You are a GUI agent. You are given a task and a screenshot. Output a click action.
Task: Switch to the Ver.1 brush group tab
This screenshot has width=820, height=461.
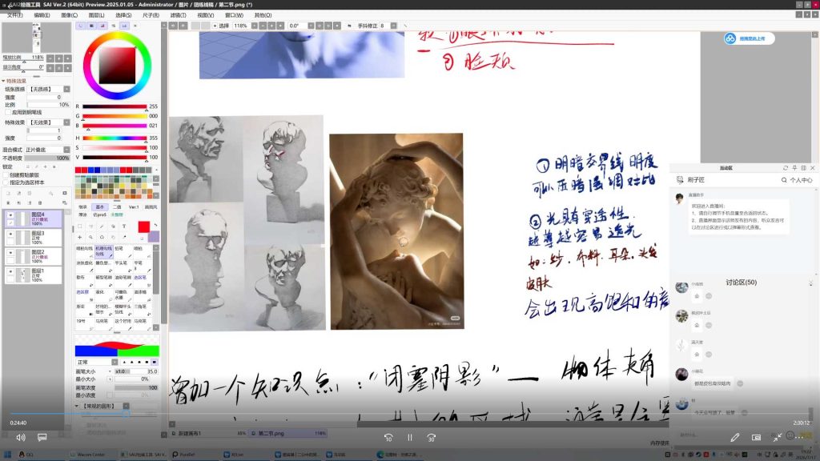(x=134, y=207)
